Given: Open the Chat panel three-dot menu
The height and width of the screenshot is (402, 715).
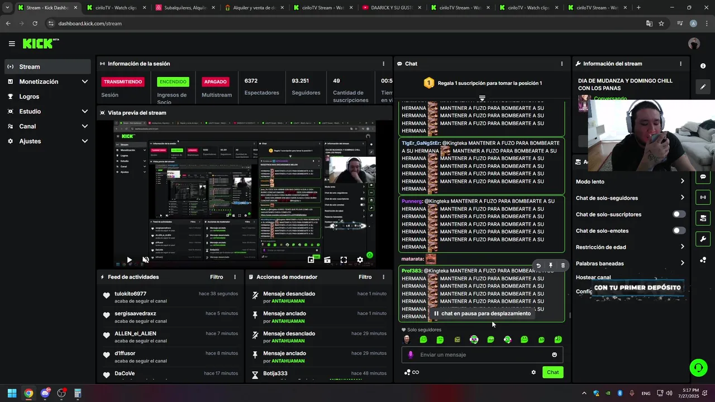Looking at the screenshot, I should (x=561, y=64).
